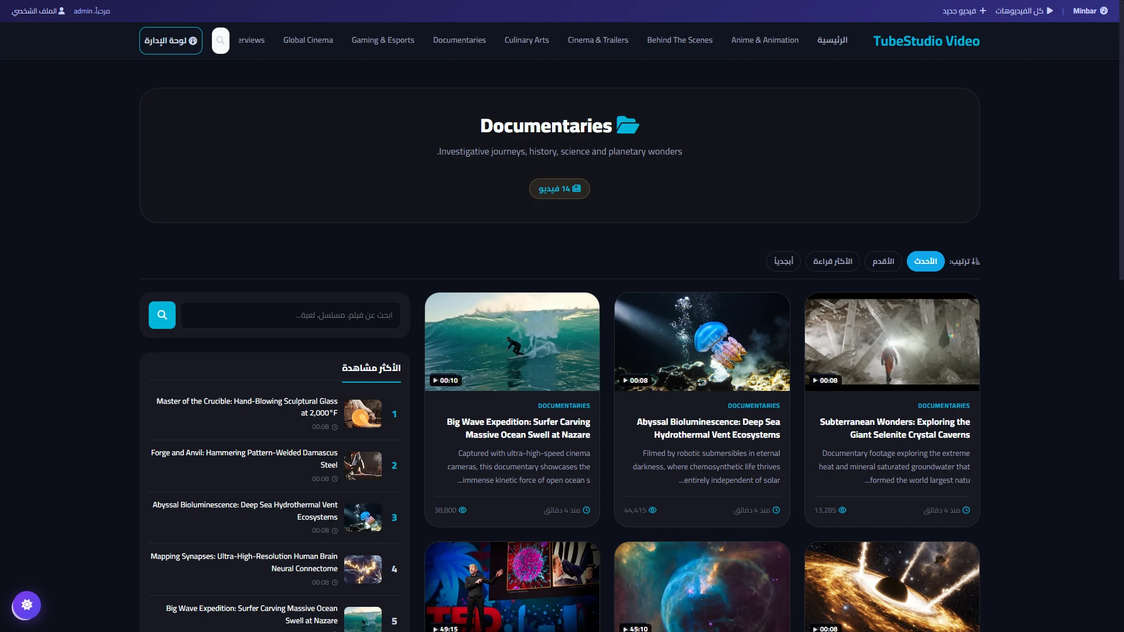Image resolution: width=1124 pixels, height=632 pixels.
Task: Click the 00:08 play badge on crystal cave thumbnail
Action: (825, 380)
